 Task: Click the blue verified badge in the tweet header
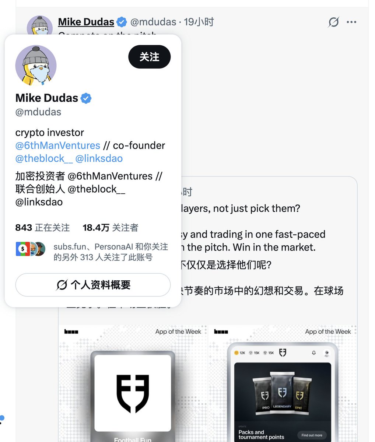[x=122, y=22]
